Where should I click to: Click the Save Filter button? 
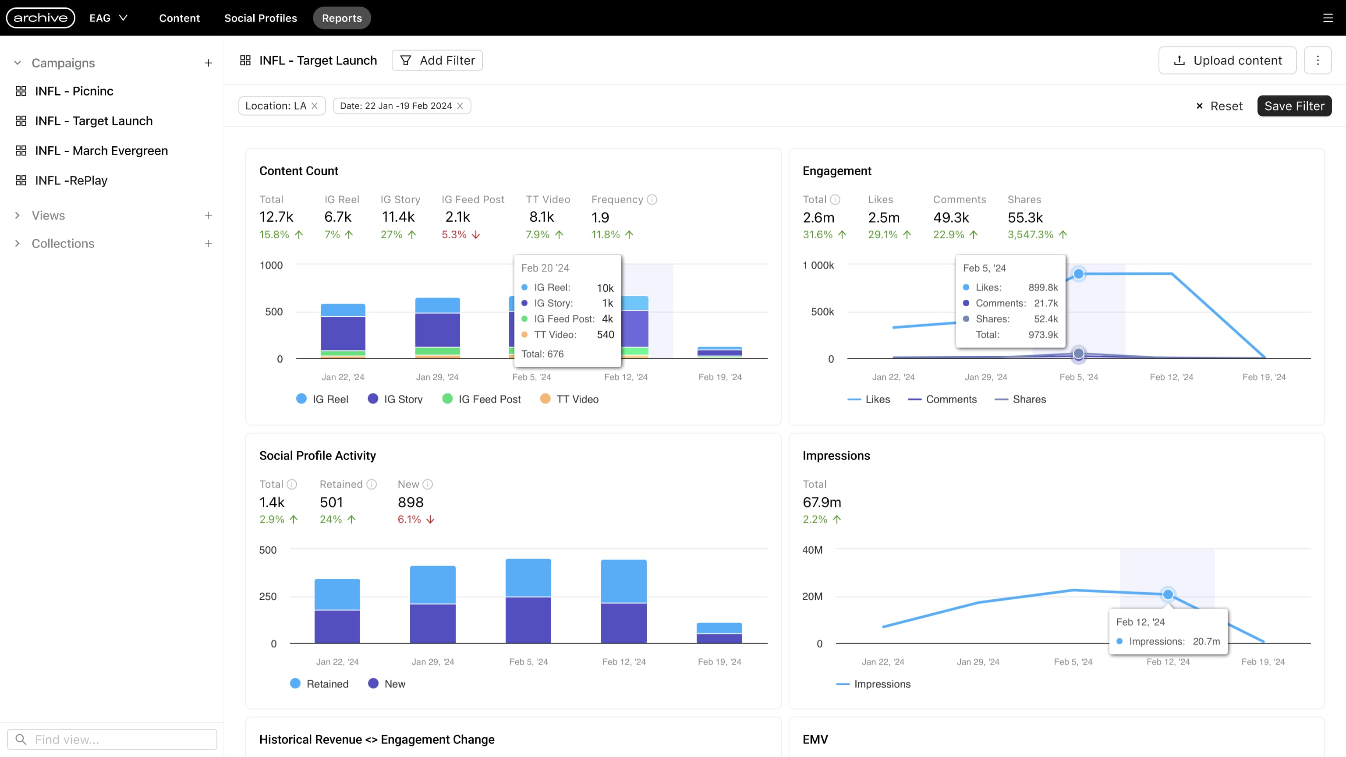coord(1294,106)
